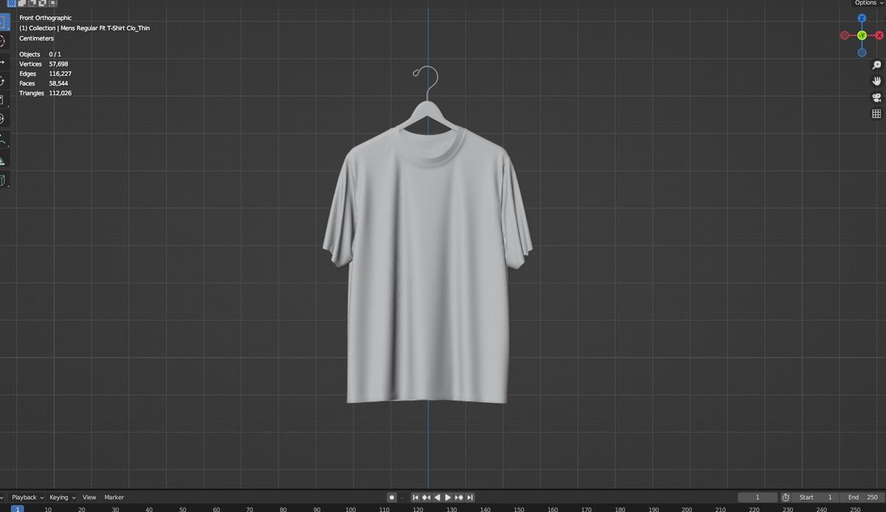886x512 pixels.
Task: Click the unlabeled blue negative Z gizmo circle
Action: coord(862,52)
